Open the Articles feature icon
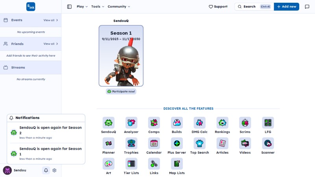This screenshot has width=315, height=177. (222, 143)
